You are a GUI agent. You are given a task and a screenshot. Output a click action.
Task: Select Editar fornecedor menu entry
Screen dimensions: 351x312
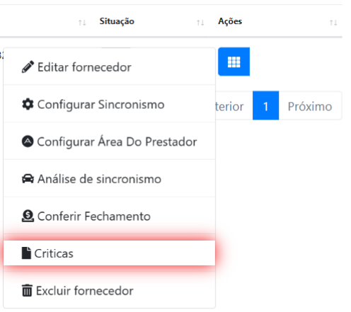pyautogui.click(x=110, y=67)
